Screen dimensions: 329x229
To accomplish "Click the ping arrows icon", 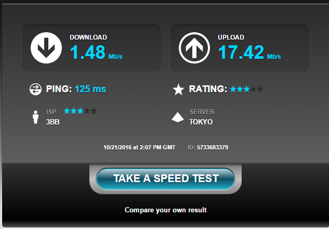I will pos(35,90).
